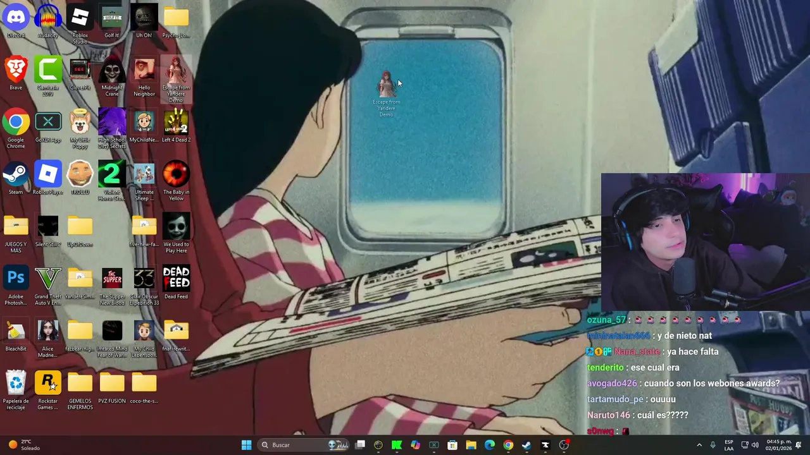Select the Dead Feed game icon
This screenshot has width=810, height=455.
[176, 283]
